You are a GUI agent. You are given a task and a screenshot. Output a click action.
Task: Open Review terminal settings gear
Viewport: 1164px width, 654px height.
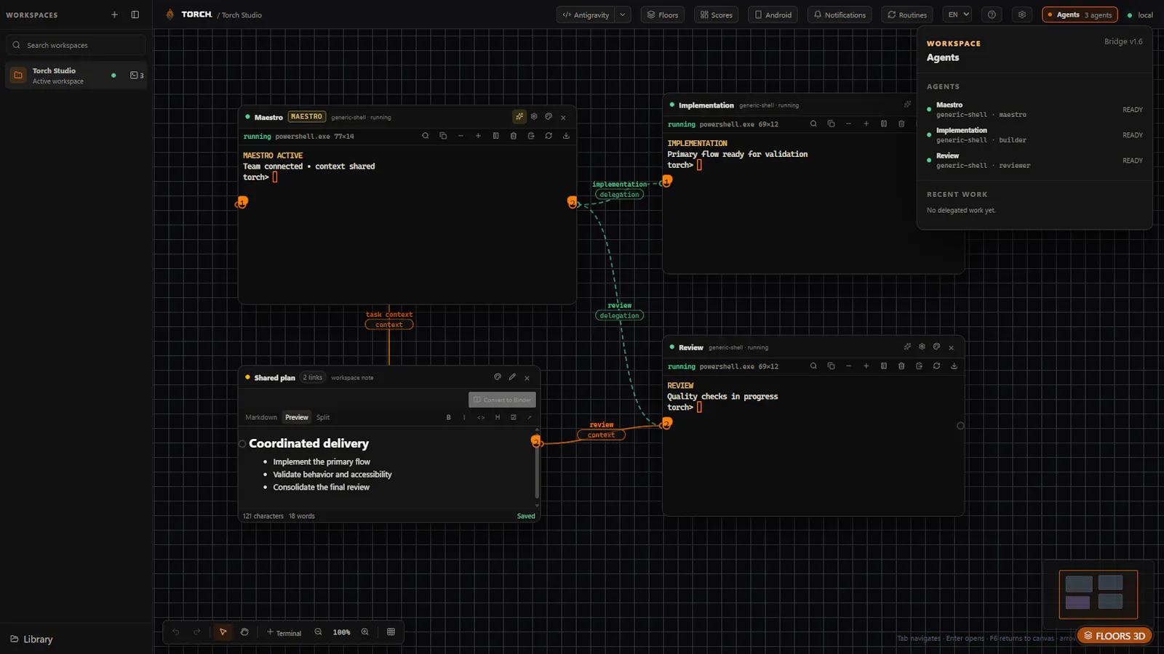click(x=922, y=347)
